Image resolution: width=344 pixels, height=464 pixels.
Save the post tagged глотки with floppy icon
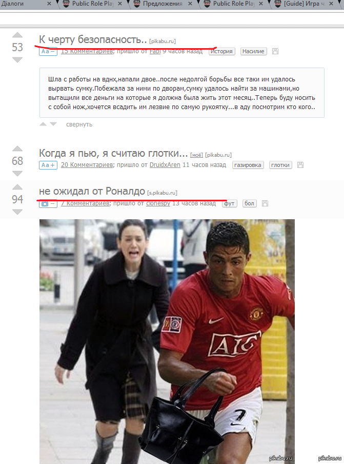click(300, 165)
